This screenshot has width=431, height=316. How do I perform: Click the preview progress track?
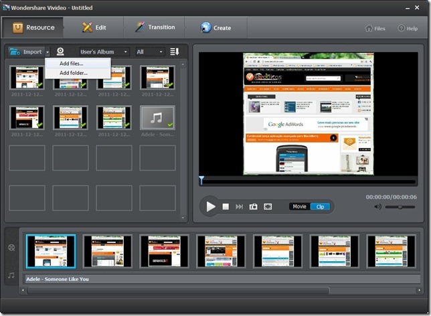(308, 182)
